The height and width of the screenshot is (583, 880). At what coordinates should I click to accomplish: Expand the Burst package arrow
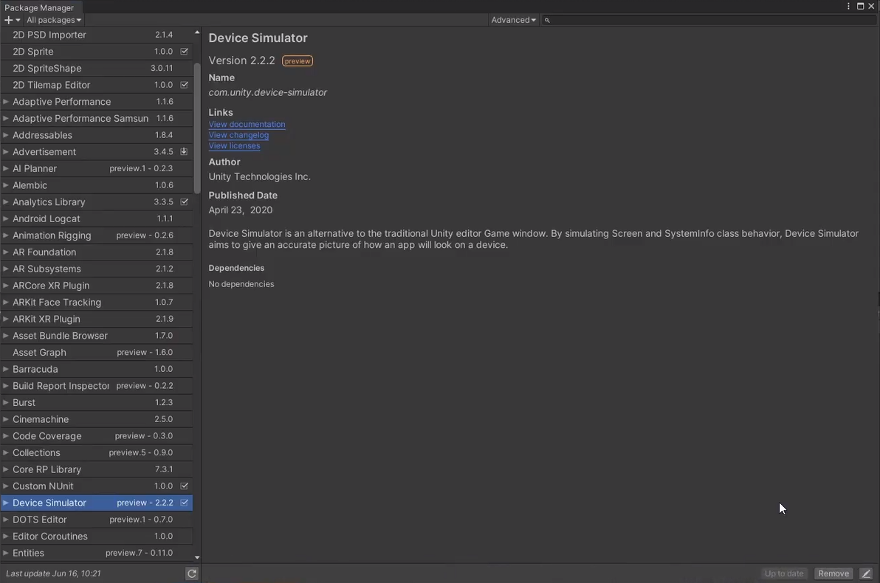tap(6, 402)
